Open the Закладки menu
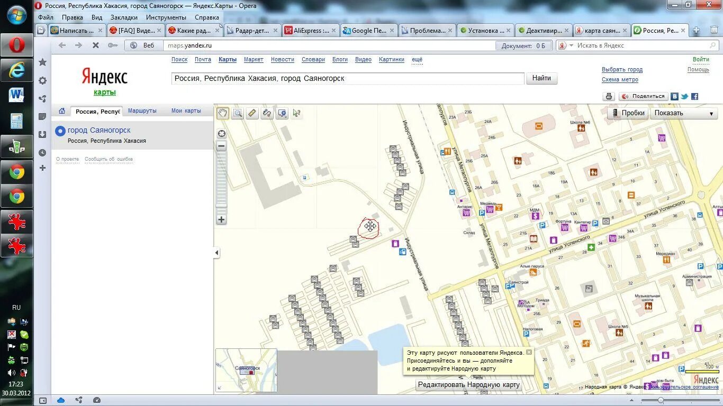 tap(124, 17)
